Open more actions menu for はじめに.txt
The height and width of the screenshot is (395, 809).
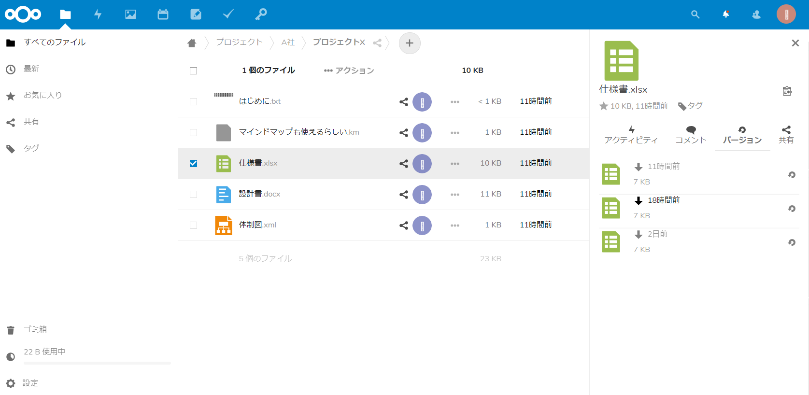[x=455, y=102]
